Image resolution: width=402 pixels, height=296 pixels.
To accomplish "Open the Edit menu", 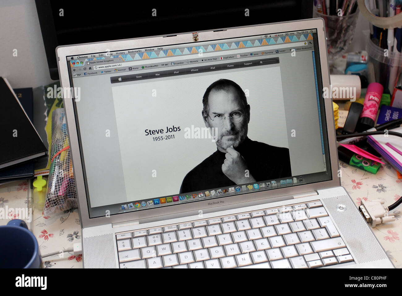I will click(101, 55).
